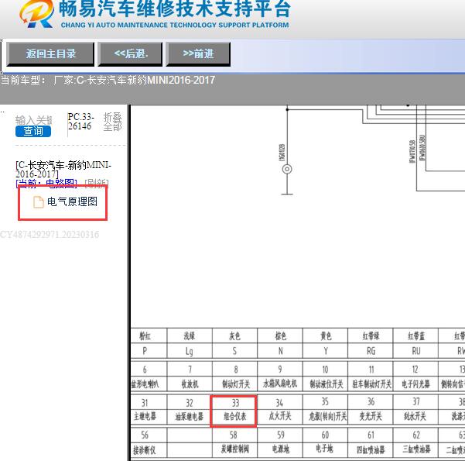The height and width of the screenshot is (461, 465).
Task: Click the keyword input field 输入关键
Action: [x=33, y=120]
